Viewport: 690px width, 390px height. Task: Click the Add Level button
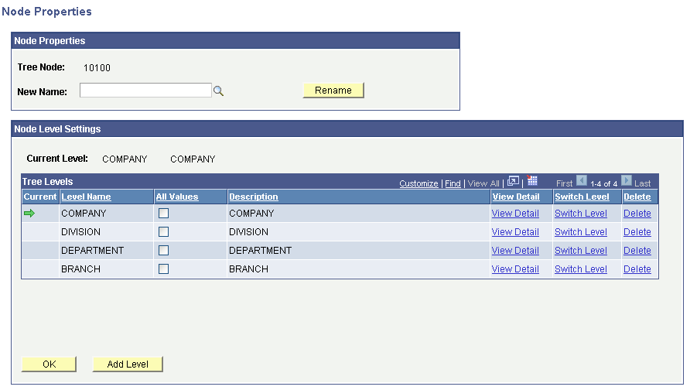(x=128, y=364)
